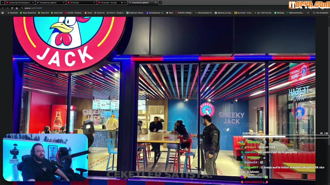Reload the current page

point(12,8)
